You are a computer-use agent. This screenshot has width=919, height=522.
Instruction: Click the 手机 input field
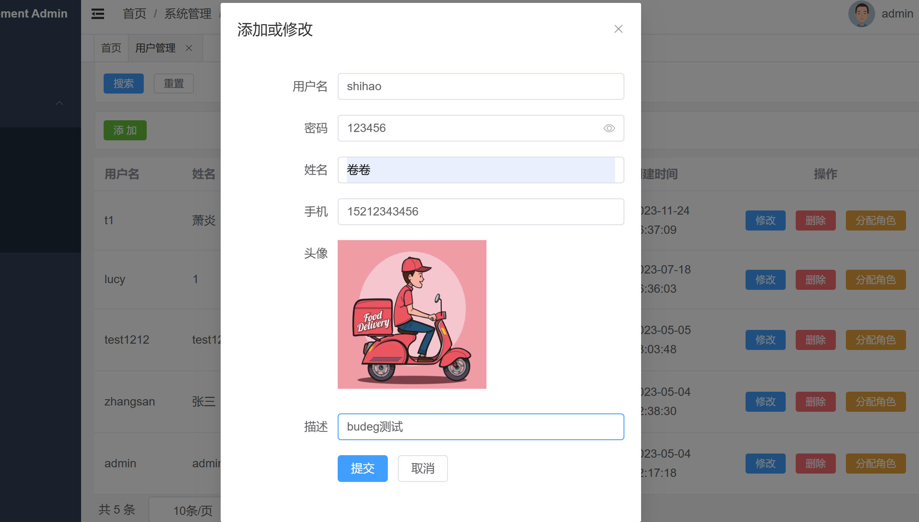[x=481, y=212]
